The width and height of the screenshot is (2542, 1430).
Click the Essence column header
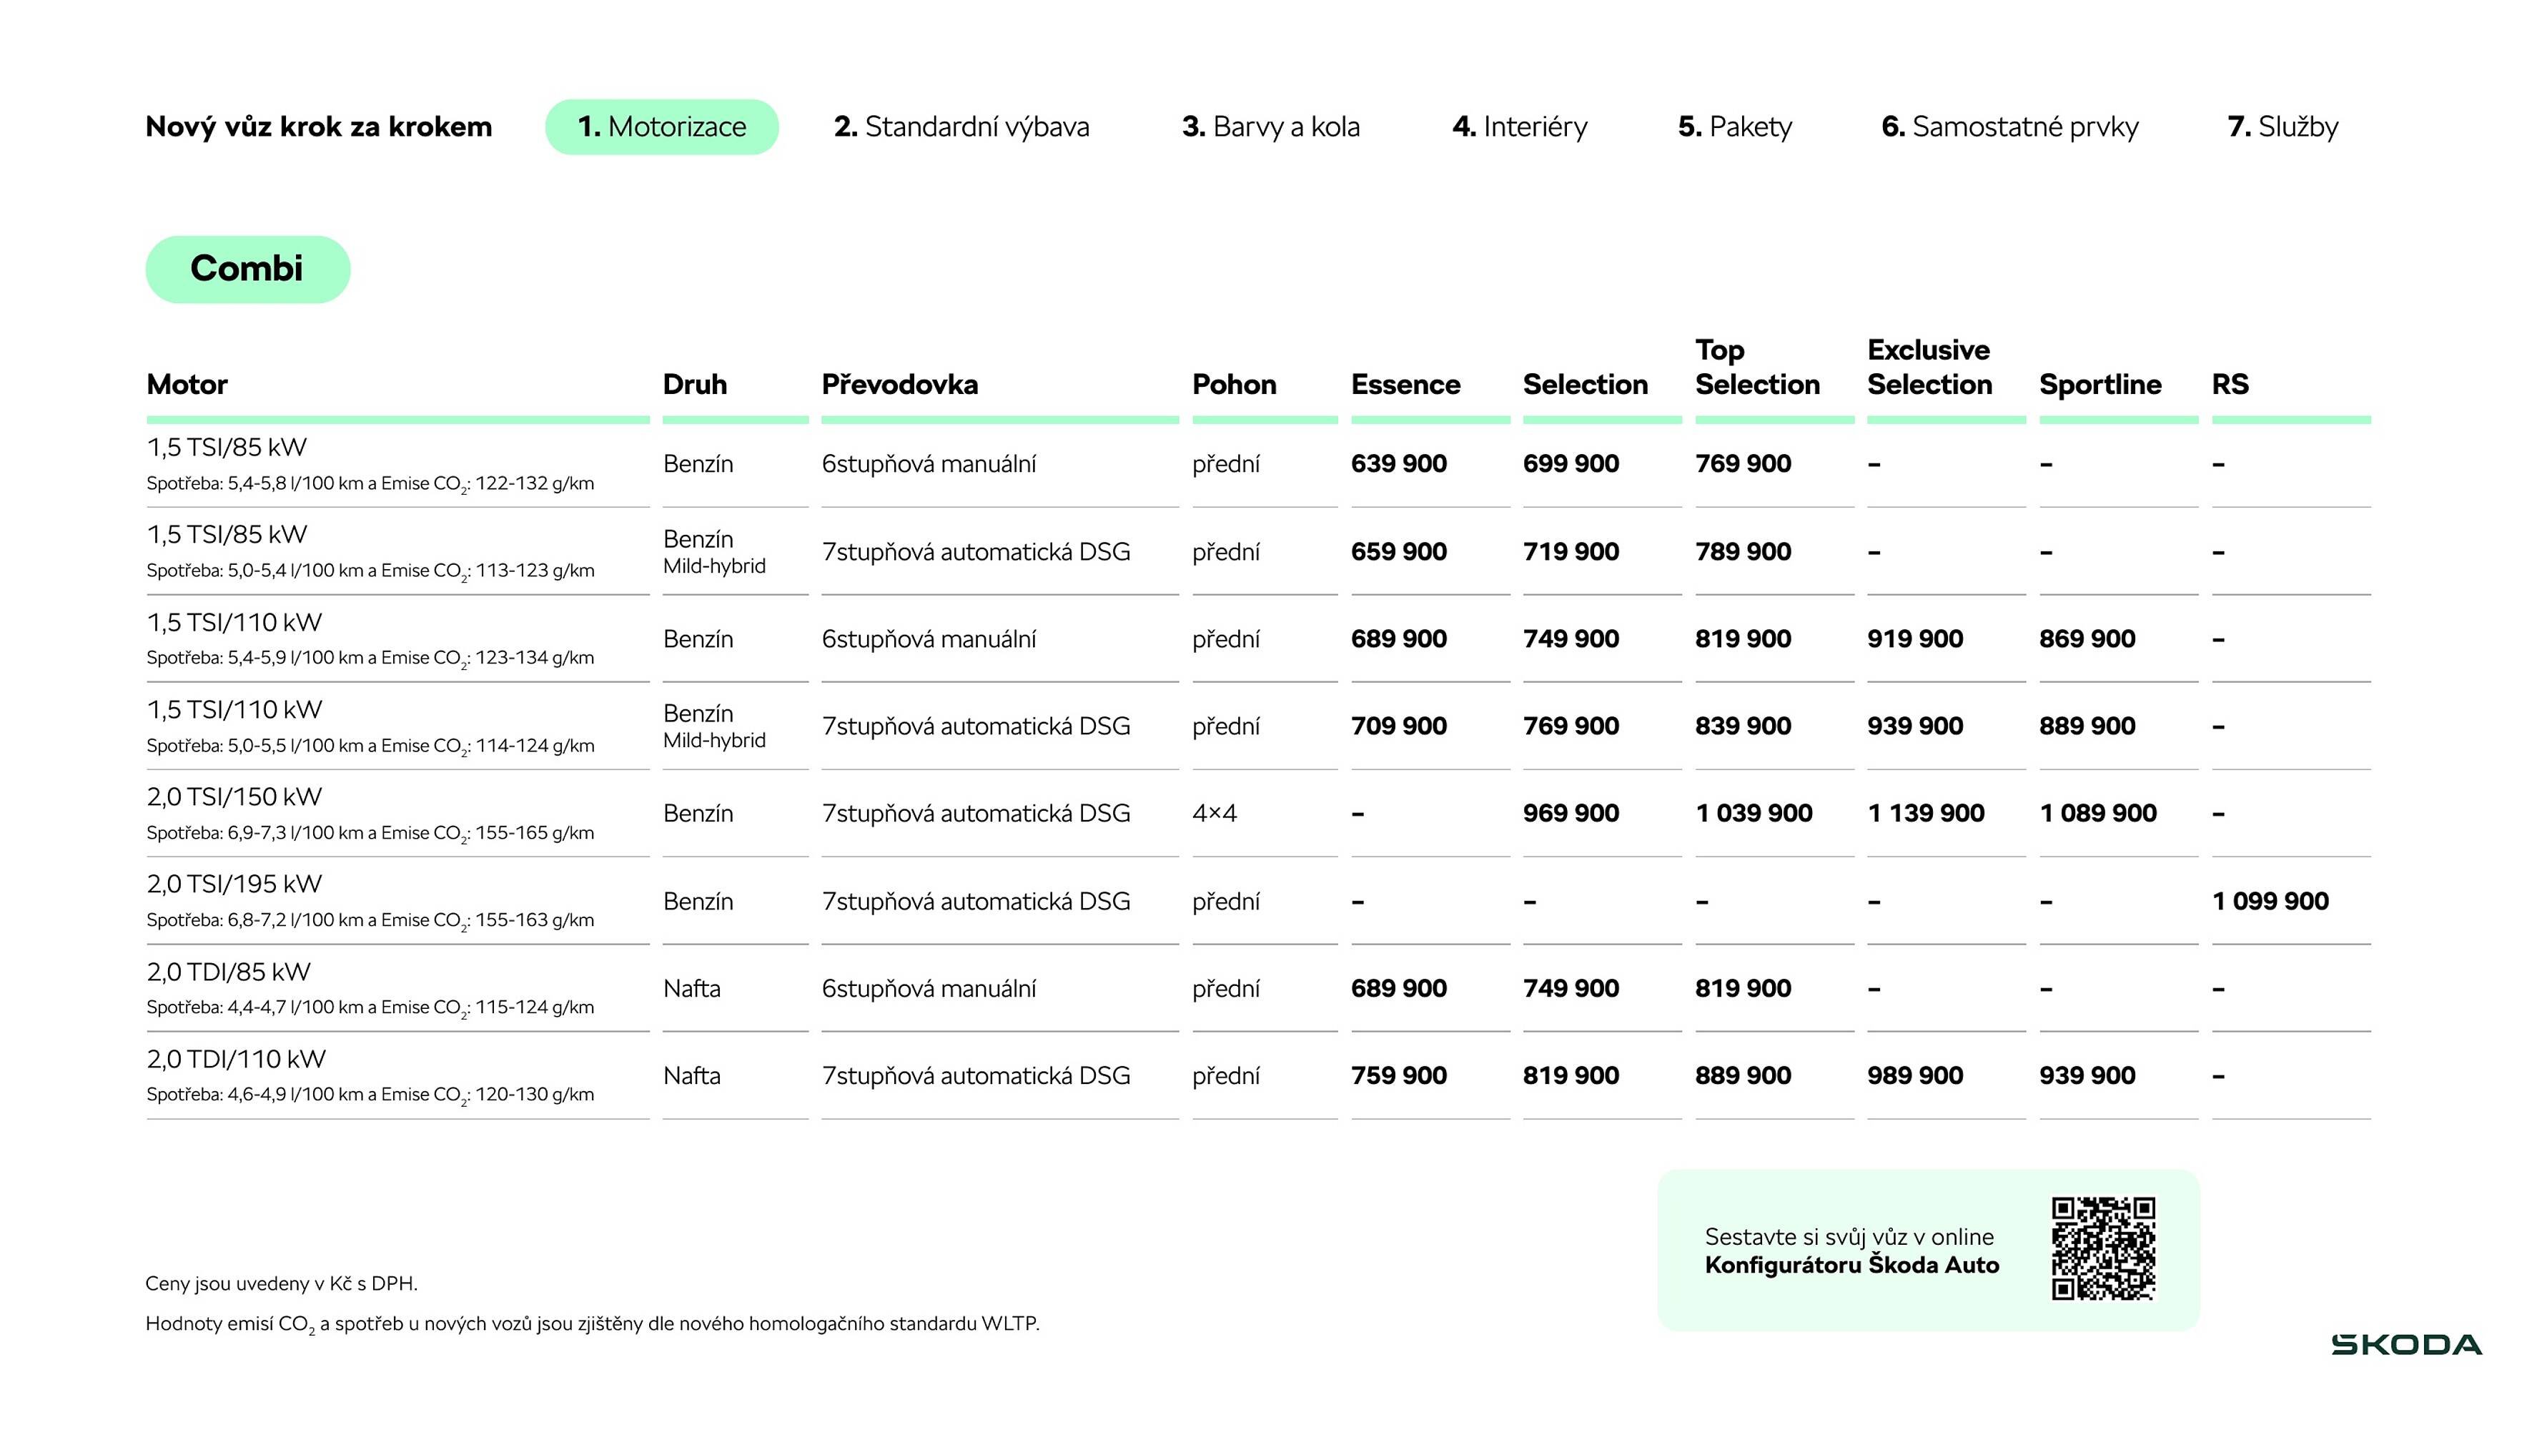(x=1405, y=385)
